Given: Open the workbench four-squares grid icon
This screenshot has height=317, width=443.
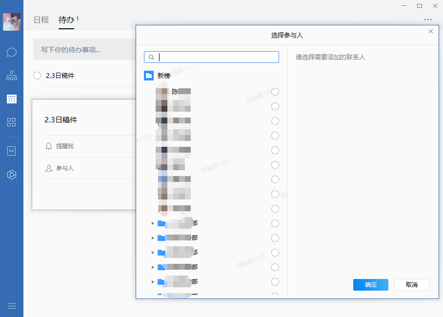Looking at the screenshot, I should 12,122.
